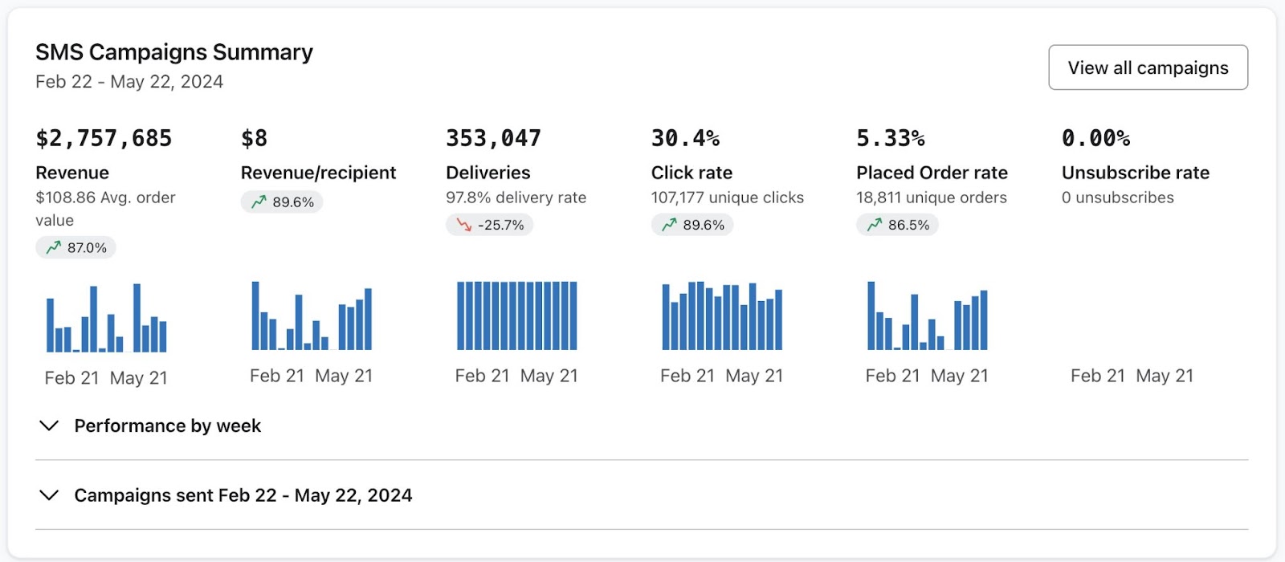Click the Performance by week chevron arrow
Screen dimensions: 1285x562
pyautogui.click(x=49, y=426)
